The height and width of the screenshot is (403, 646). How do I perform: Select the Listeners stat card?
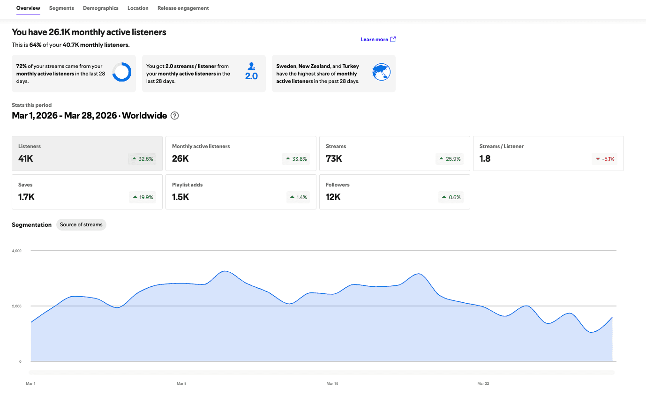point(87,153)
